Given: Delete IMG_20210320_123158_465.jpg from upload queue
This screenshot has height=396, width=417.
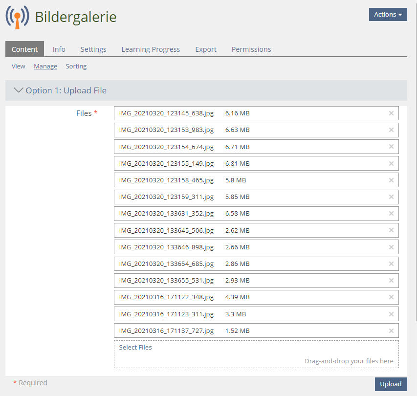Looking at the screenshot, I should tap(391, 180).
